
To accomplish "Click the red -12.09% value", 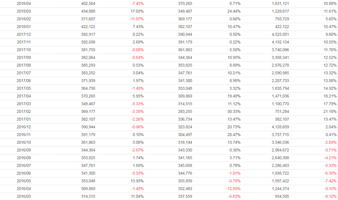I will coord(233,189).
